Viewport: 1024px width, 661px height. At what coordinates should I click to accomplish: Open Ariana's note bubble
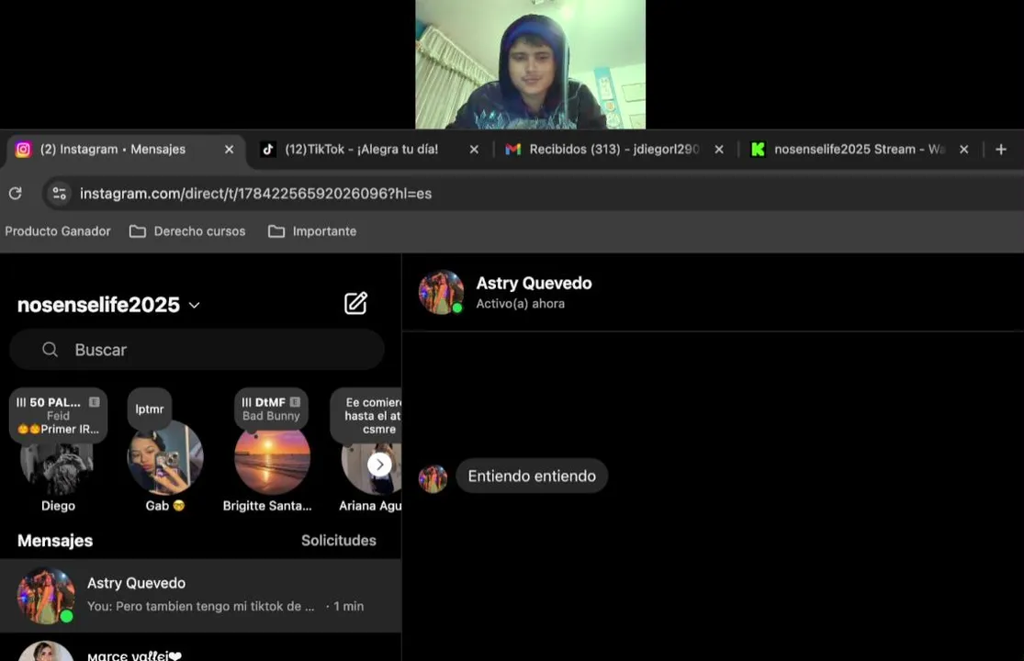[367, 416]
